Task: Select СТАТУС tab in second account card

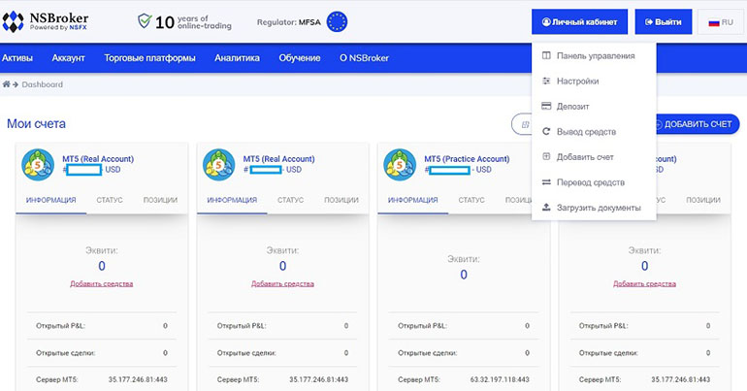Action: pos(291,200)
